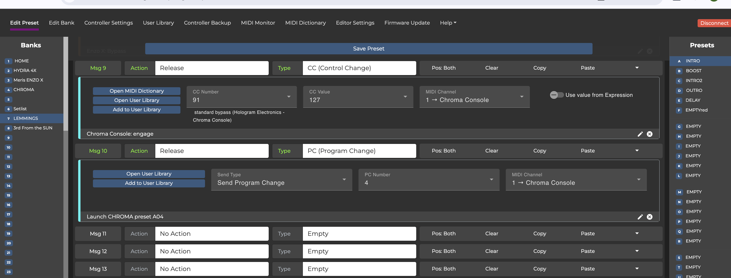Screen dimensions: 731x278
Task: Enable Use value from Expression toggle
Action: click(x=556, y=95)
